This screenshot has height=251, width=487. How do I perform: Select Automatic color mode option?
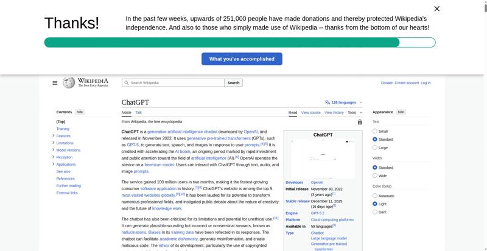pyautogui.click(x=375, y=196)
